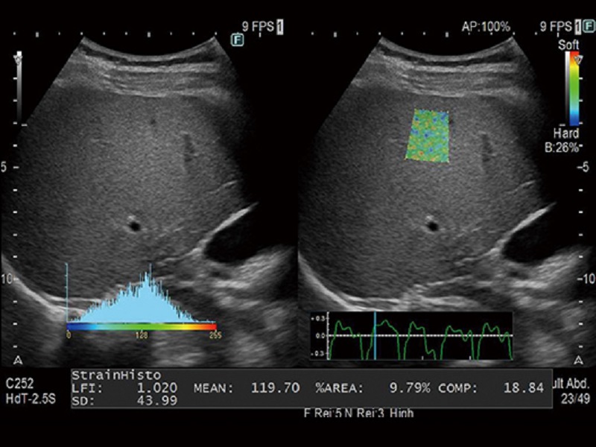This screenshot has width=596, height=447.
Task: Click the blue frame marker on strain waveform
Action: tap(376, 335)
